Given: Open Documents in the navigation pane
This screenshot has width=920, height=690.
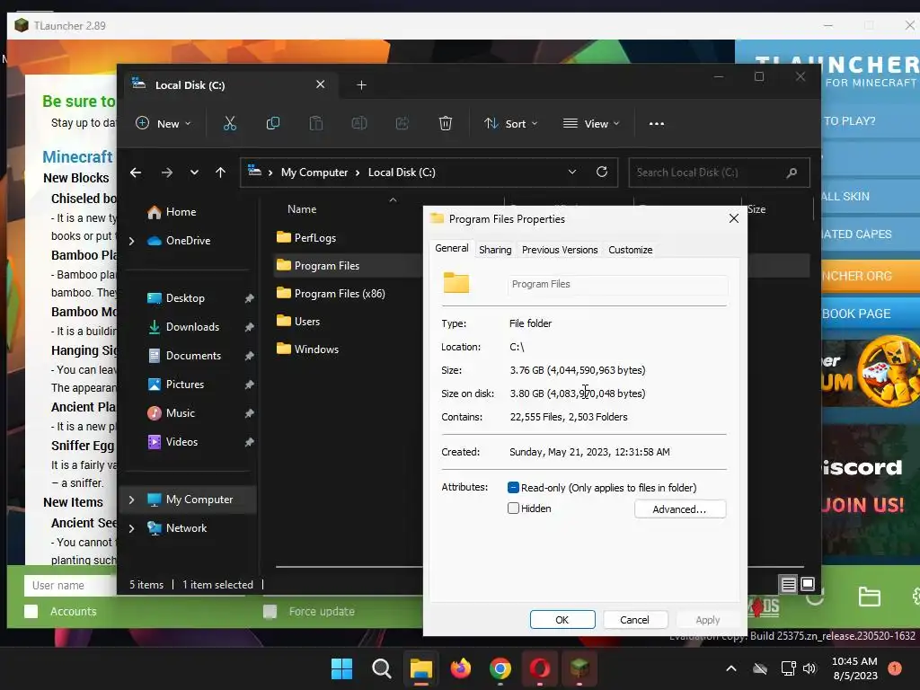Looking at the screenshot, I should pyautogui.click(x=193, y=356).
